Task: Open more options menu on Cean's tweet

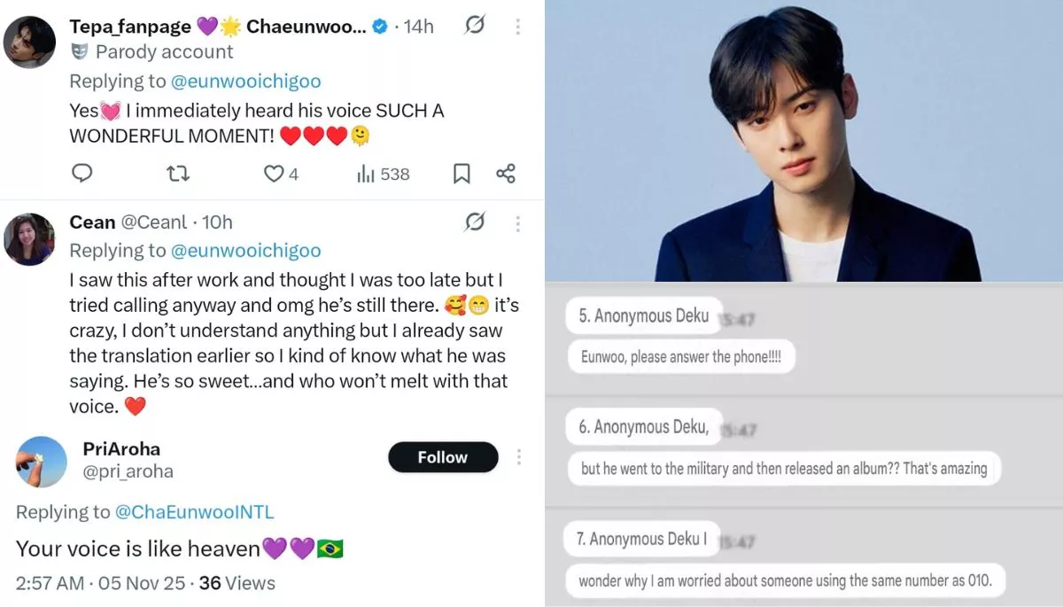Action: tap(518, 222)
